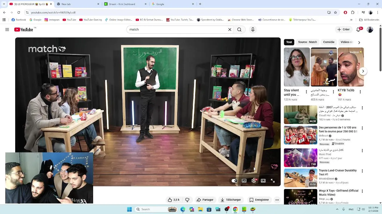382x214 pixels.
Task: Open options for the Music Prod video
Action: click(362, 151)
